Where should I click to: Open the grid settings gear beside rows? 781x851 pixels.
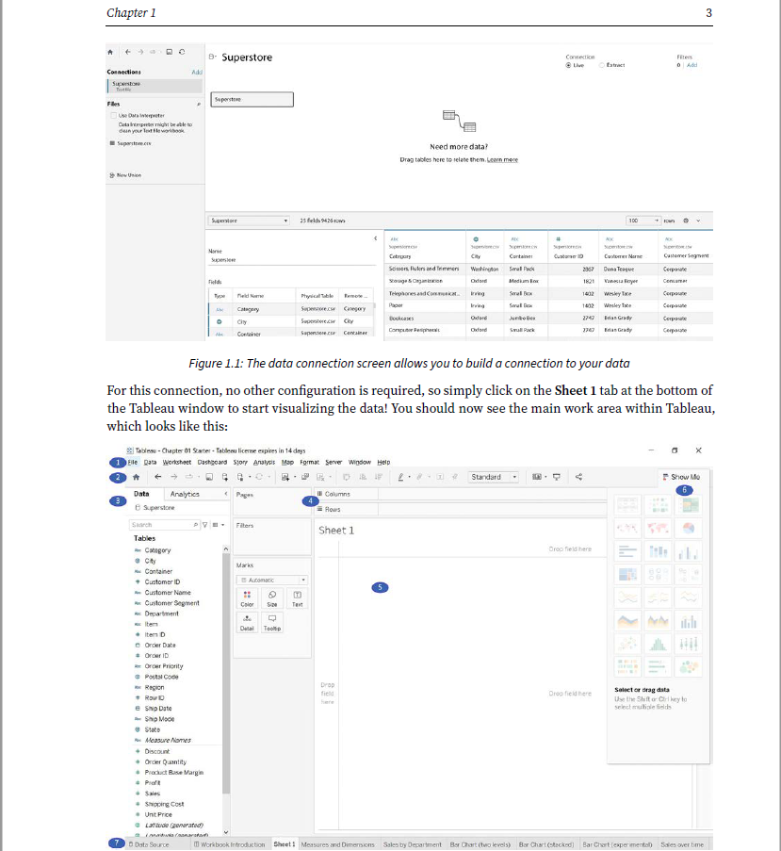[686, 221]
